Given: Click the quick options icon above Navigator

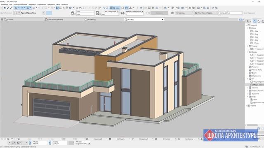Looking at the screenshot, I should (241, 19).
